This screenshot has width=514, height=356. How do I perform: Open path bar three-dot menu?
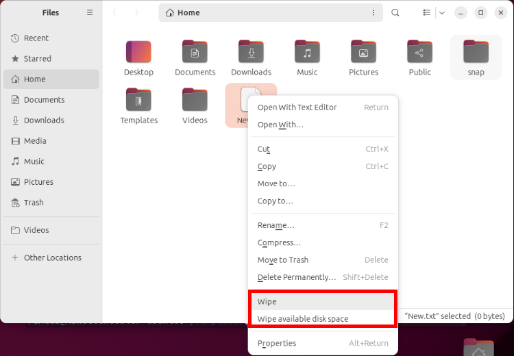click(x=373, y=13)
